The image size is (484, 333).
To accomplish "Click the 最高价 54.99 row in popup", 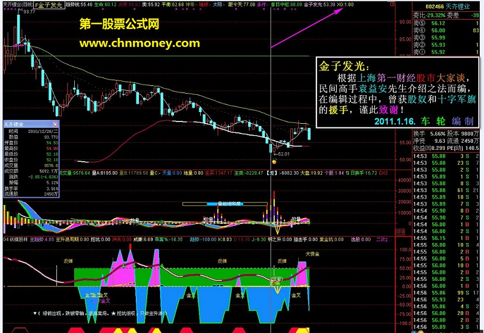I will (x=31, y=149).
